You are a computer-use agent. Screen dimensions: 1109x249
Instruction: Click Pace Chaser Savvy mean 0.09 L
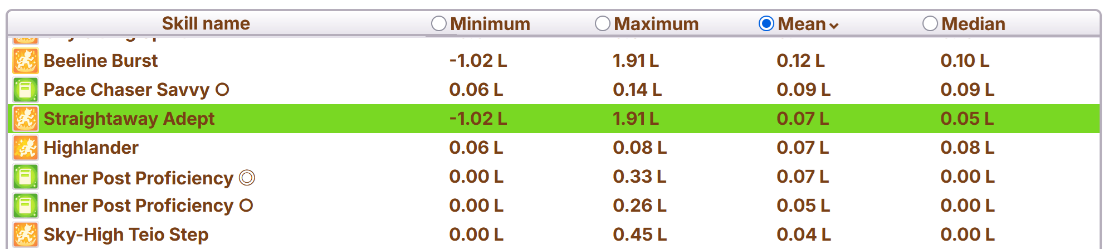(x=803, y=90)
